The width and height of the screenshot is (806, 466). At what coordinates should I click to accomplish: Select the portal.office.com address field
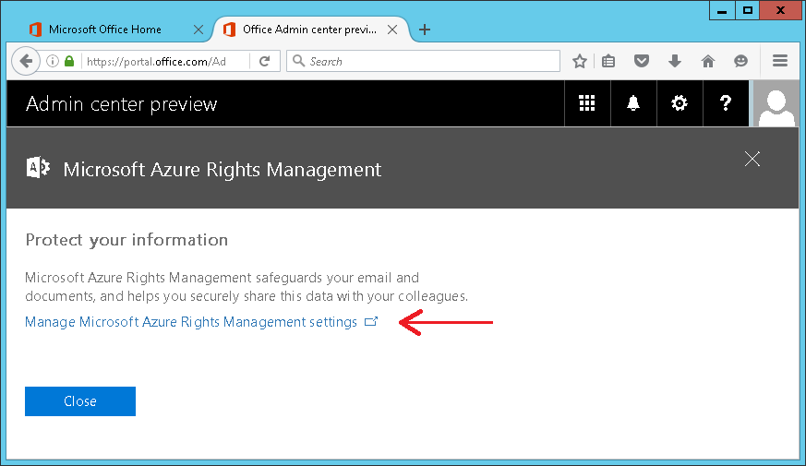point(156,62)
